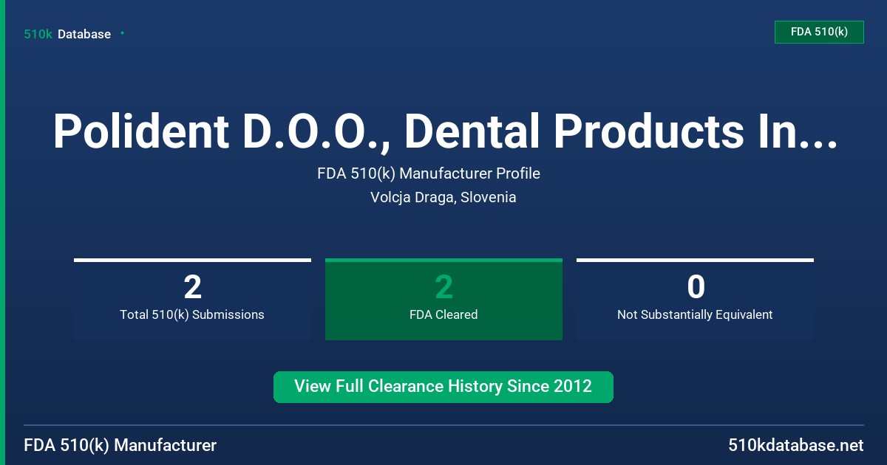Click the FDA 510(k) badge
Viewport: 887px width, 465px height.
819,32
